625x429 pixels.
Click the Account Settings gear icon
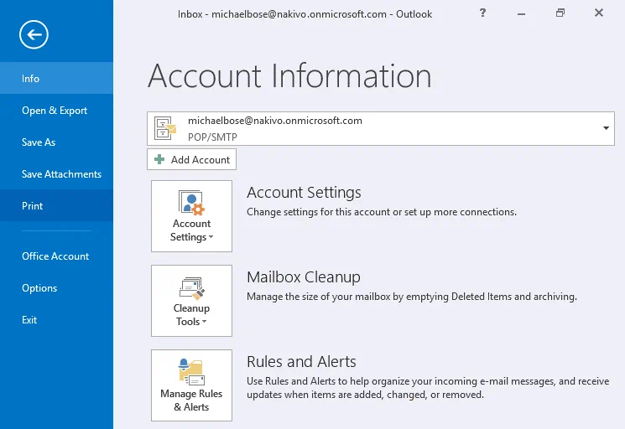coord(192,202)
